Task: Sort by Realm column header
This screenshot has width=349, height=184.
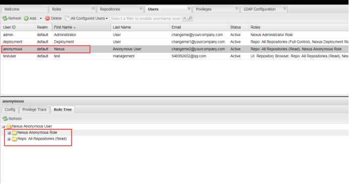Action: (43, 27)
